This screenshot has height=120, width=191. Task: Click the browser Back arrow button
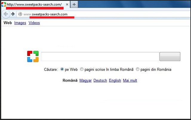[x=6, y=14]
